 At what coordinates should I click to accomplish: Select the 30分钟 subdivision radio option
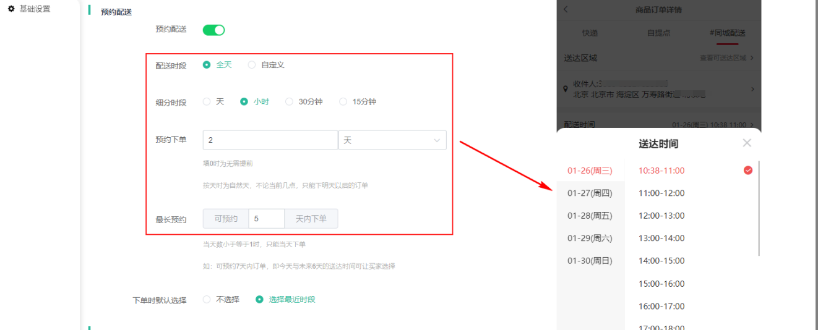(289, 102)
